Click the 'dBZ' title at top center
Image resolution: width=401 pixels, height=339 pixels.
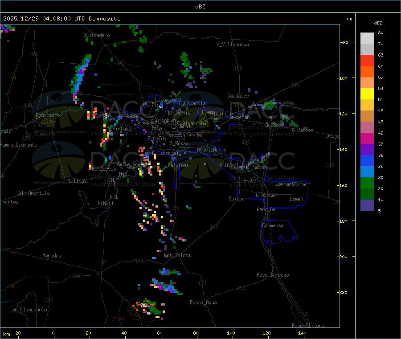coord(200,7)
